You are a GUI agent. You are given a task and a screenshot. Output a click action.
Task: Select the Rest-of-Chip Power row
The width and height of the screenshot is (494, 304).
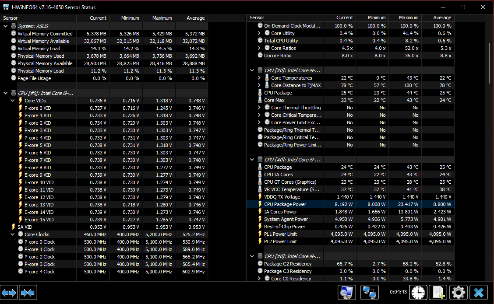coord(350,227)
